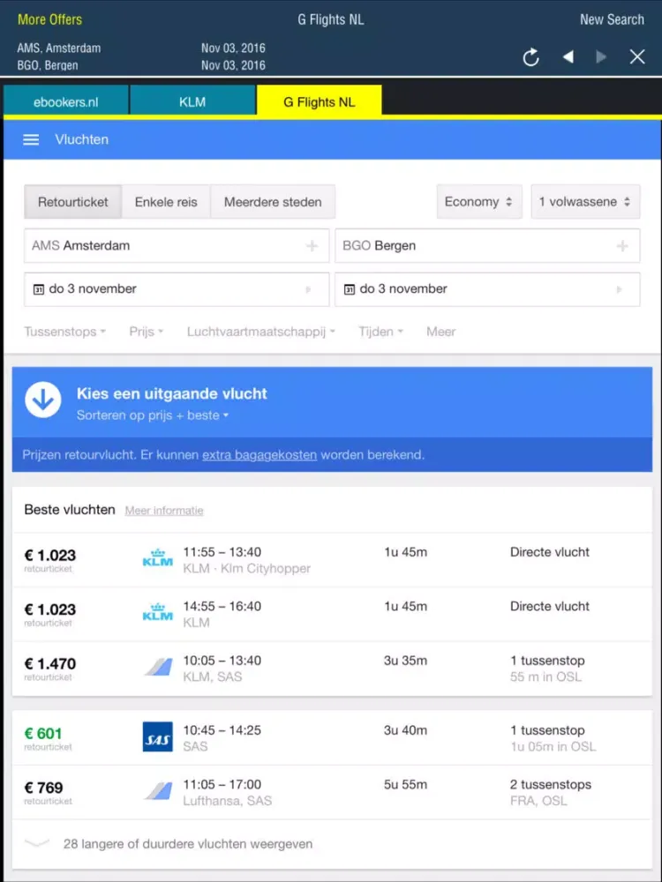Image resolution: width=662 pixels, height=882 pixels.
Task: Click the More Offers link
Action: tap(50, 19)
